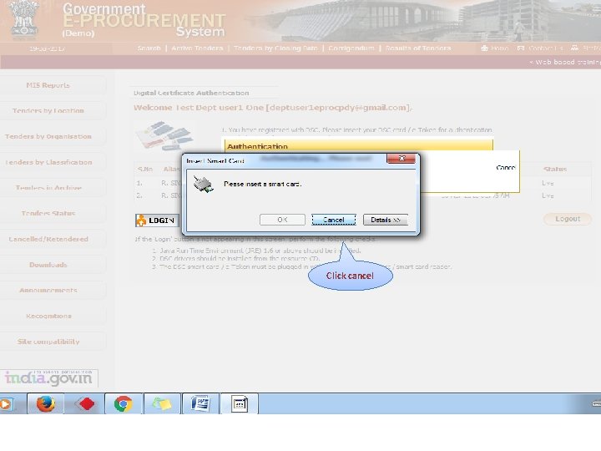
Task: Open Chrome from the taskbar
Action: click(123, 404)
